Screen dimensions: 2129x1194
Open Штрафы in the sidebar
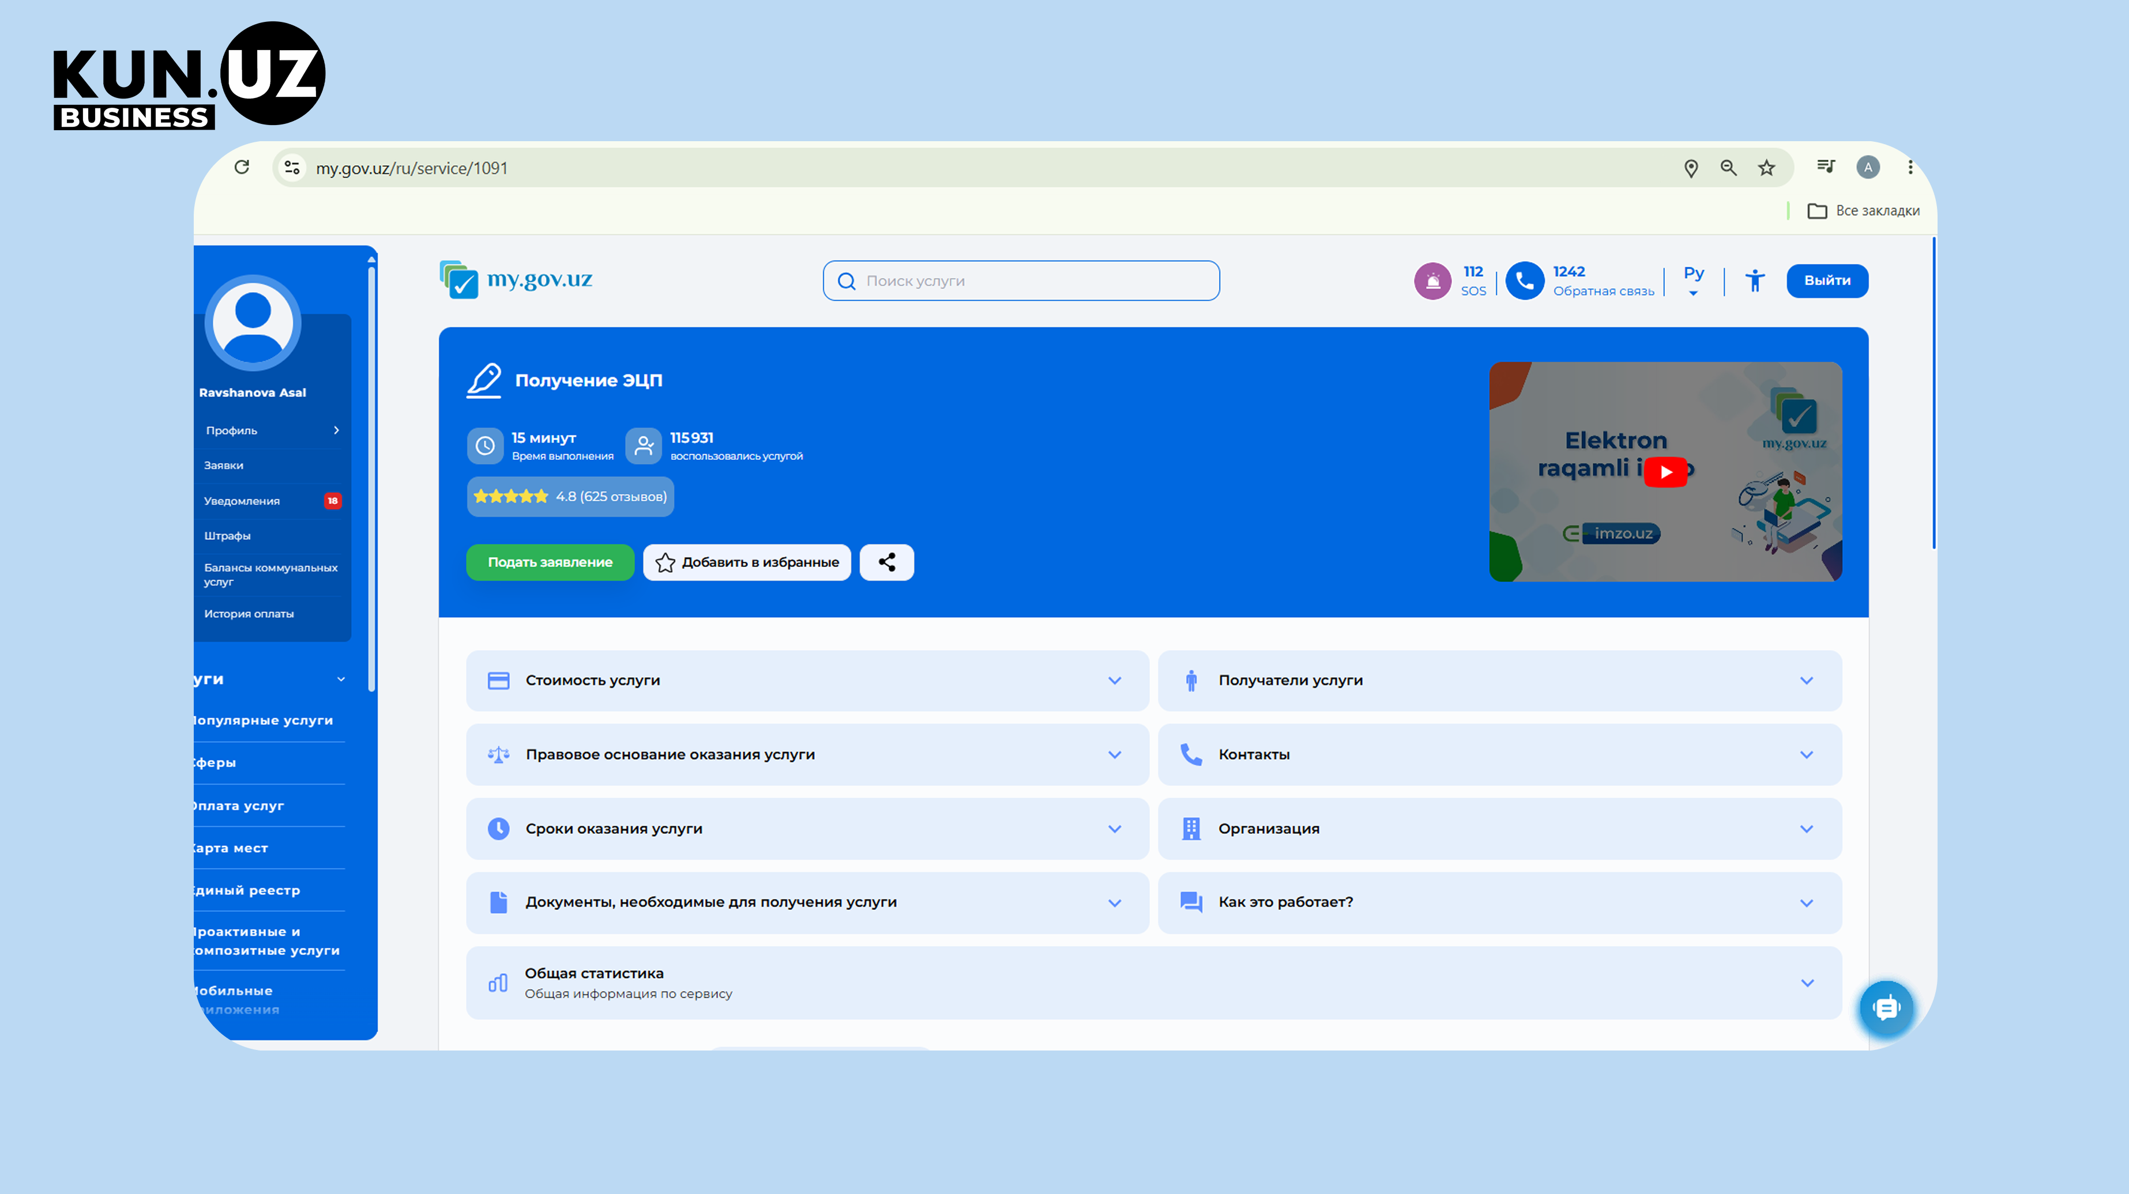[x=227, y=536]
